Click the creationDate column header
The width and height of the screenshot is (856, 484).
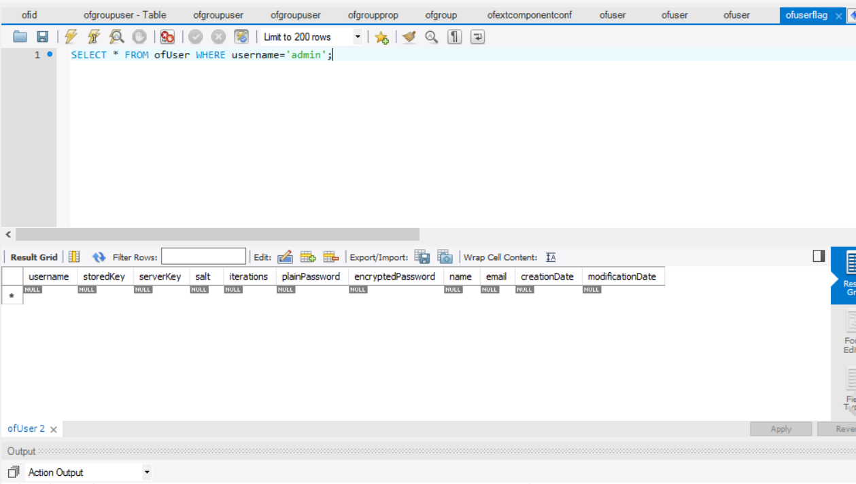[547, 276]
